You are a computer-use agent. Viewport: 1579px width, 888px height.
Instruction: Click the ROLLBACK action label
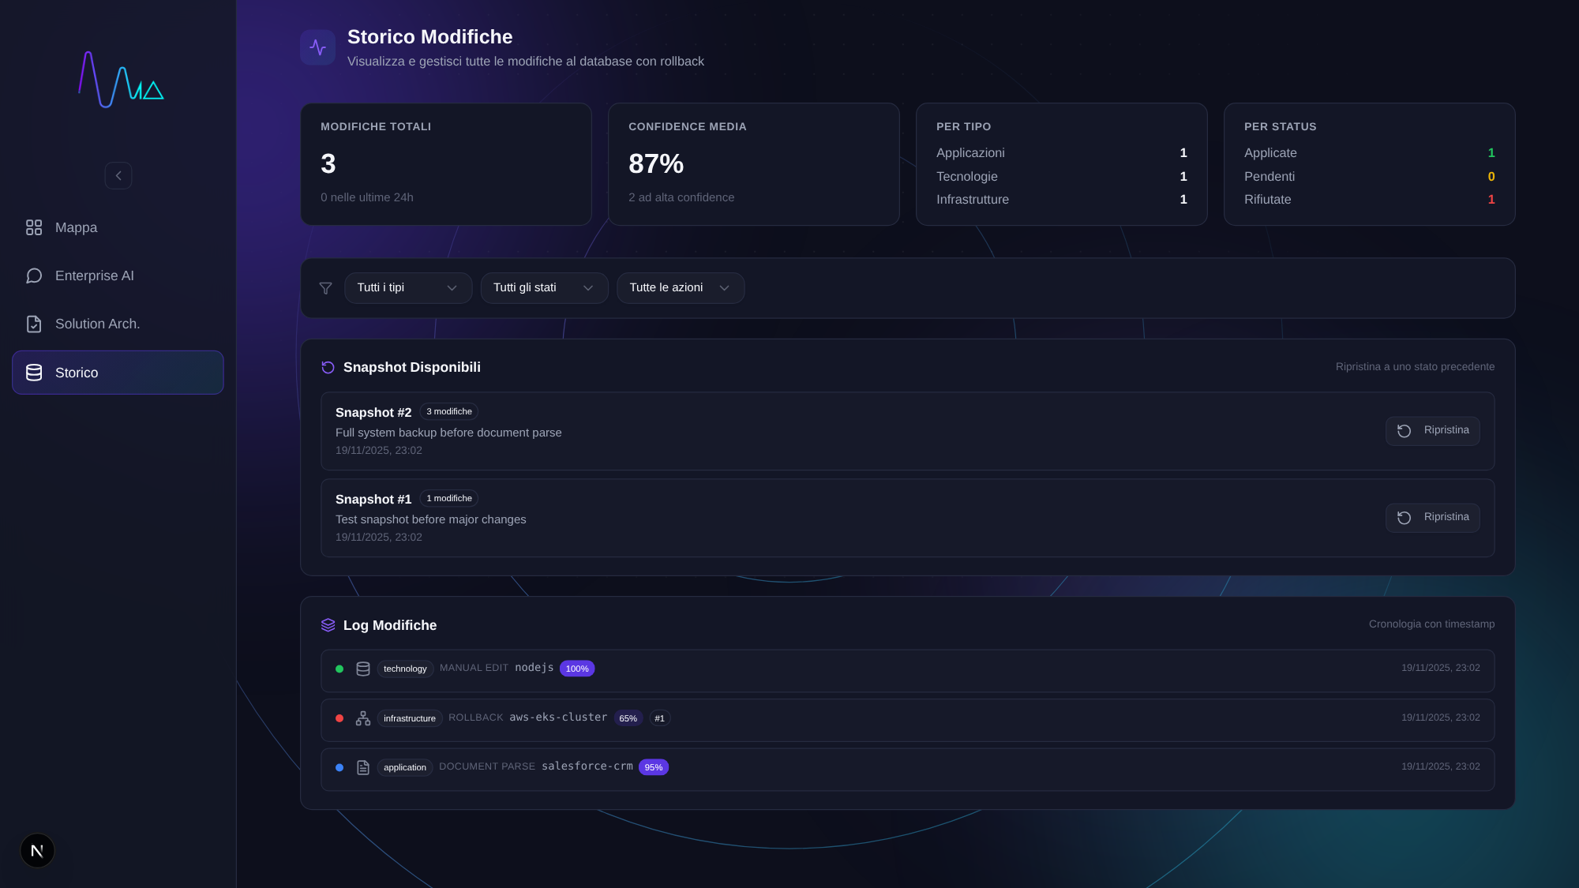(476, 718)
